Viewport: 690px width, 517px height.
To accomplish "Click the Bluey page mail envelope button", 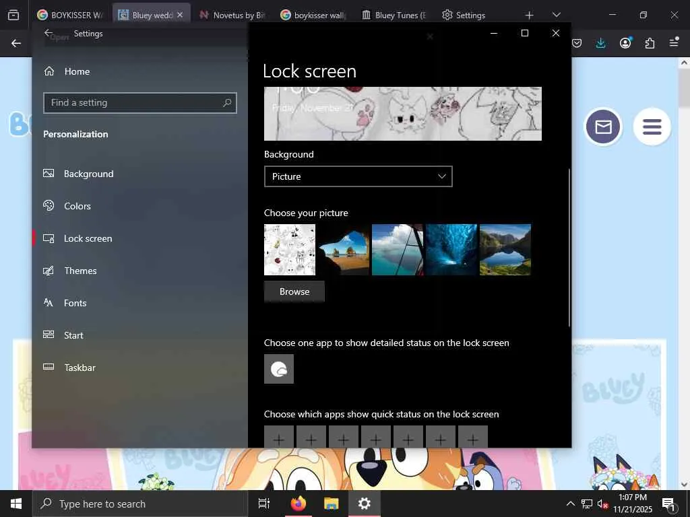I will pyautogui.click(x=603, y=127).
